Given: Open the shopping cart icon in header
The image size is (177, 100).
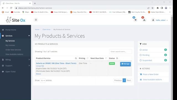Looking at the screenshot, I should pyautogui.click(x=136, y=20).
